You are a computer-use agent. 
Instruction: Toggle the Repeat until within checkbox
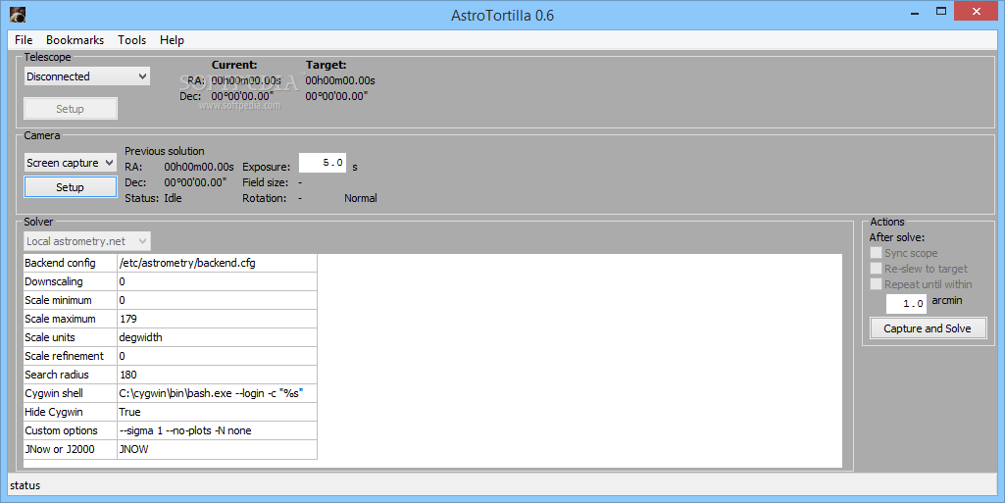pos(876,284)
